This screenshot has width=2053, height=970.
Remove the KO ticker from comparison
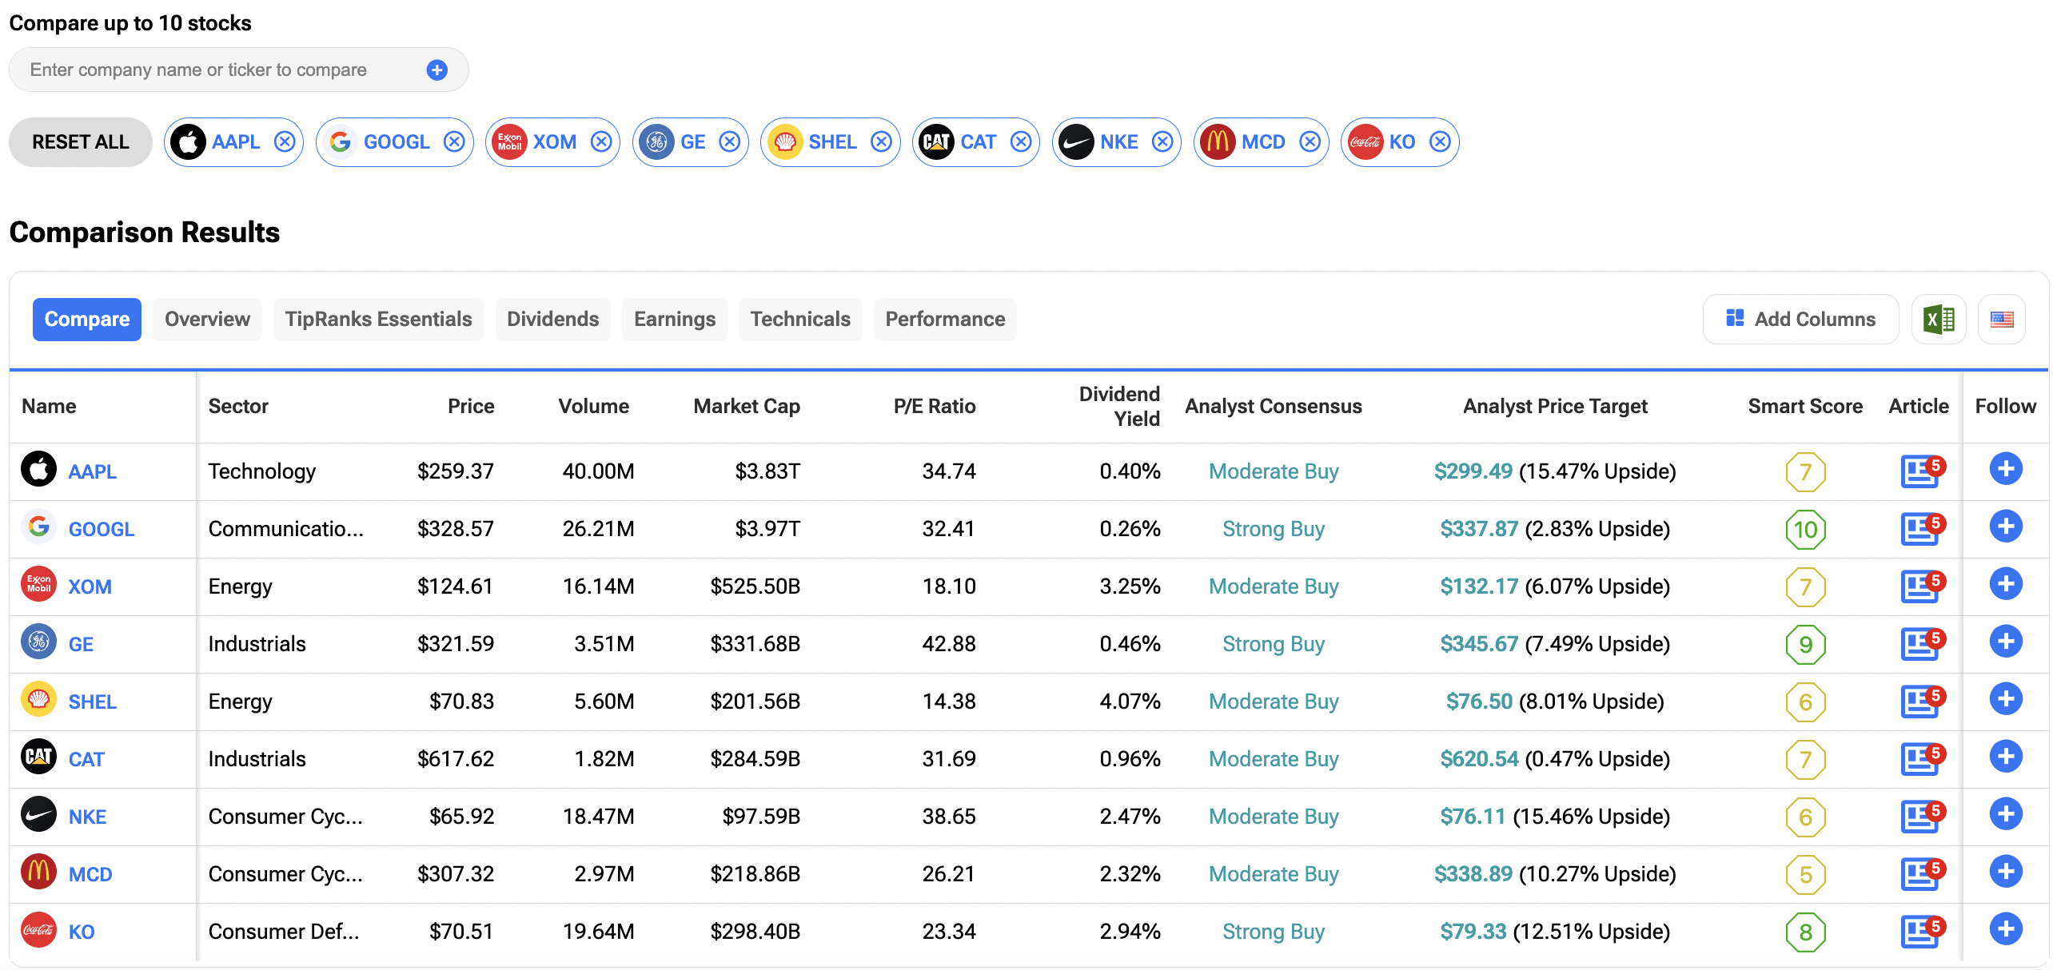pyautogui.click(x=1440, y=142)
